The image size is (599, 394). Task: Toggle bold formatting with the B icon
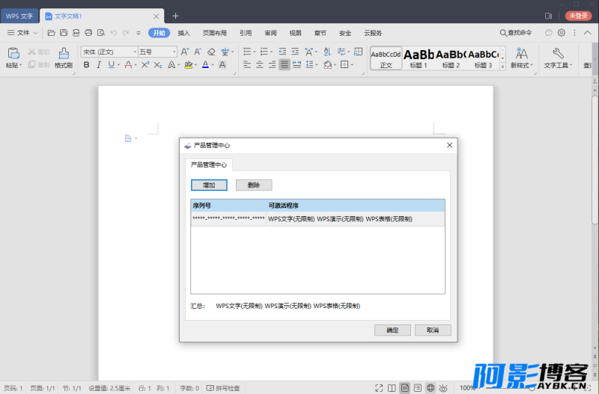coord(87,65)
